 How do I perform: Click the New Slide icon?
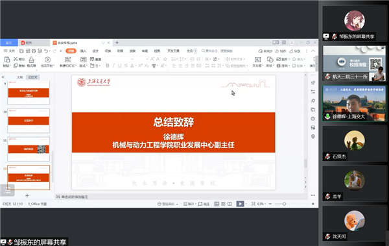67,60
